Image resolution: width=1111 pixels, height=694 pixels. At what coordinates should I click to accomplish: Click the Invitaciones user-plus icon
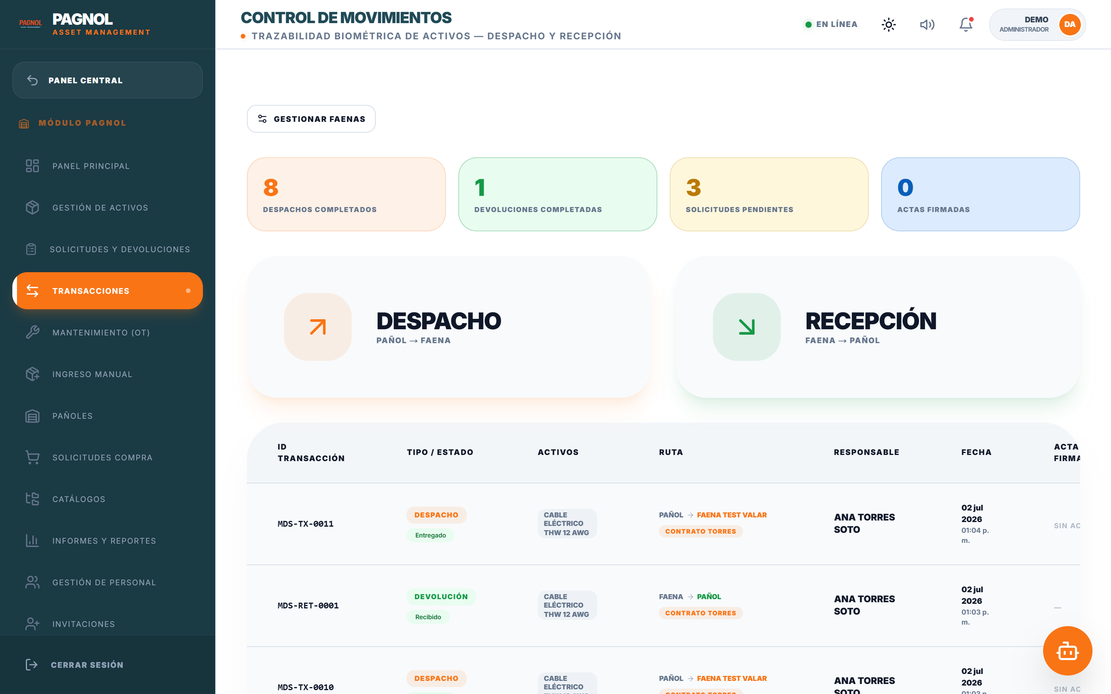tap(32, 624)
